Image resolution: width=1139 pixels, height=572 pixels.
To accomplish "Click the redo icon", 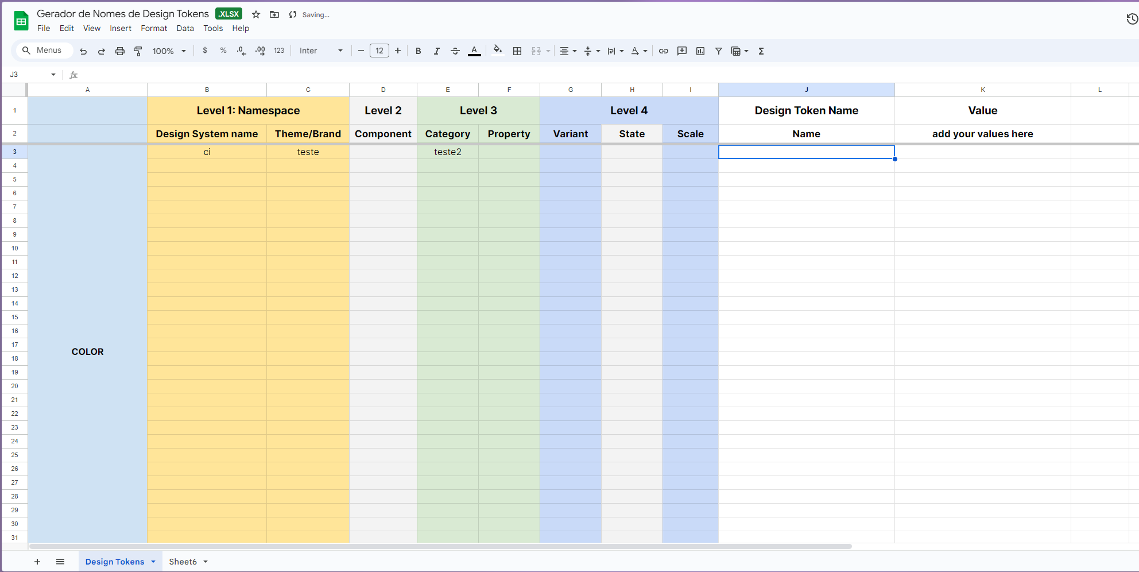I will 102,51.
